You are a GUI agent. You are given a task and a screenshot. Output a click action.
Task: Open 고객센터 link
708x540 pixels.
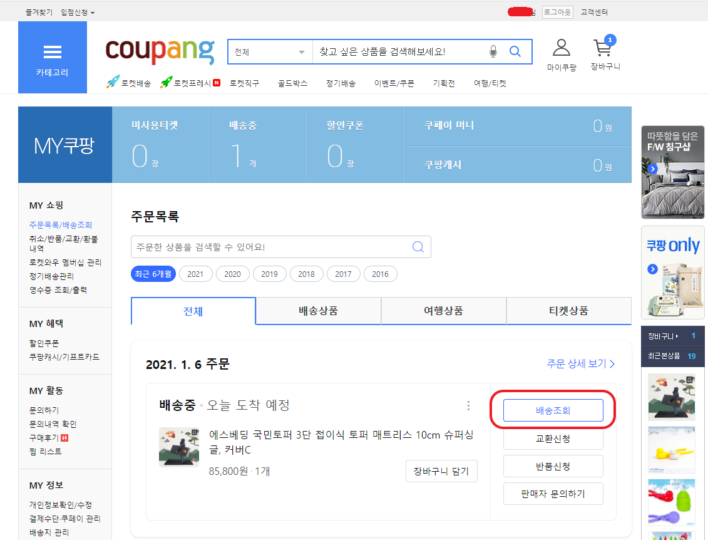pyautogui.click(x=594, y=12)
